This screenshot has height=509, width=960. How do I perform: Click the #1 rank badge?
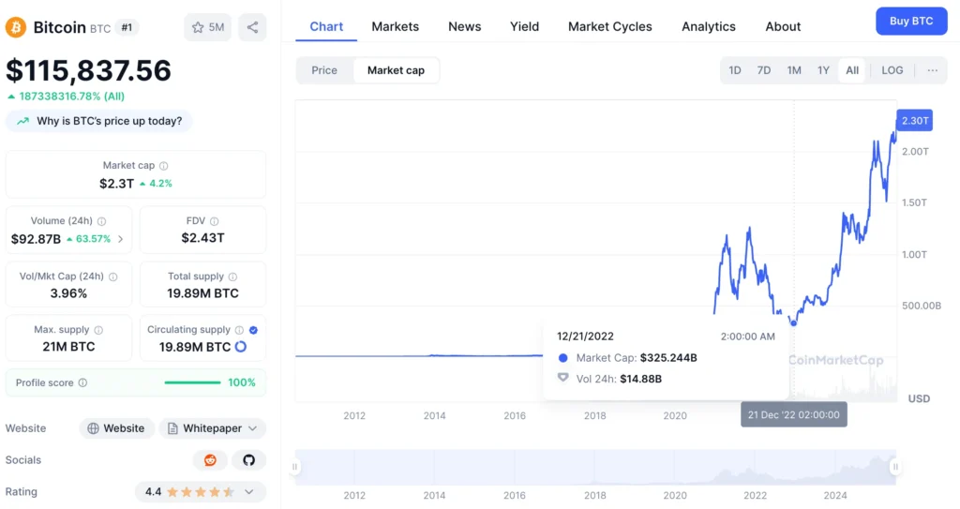(x=127, y=27)
